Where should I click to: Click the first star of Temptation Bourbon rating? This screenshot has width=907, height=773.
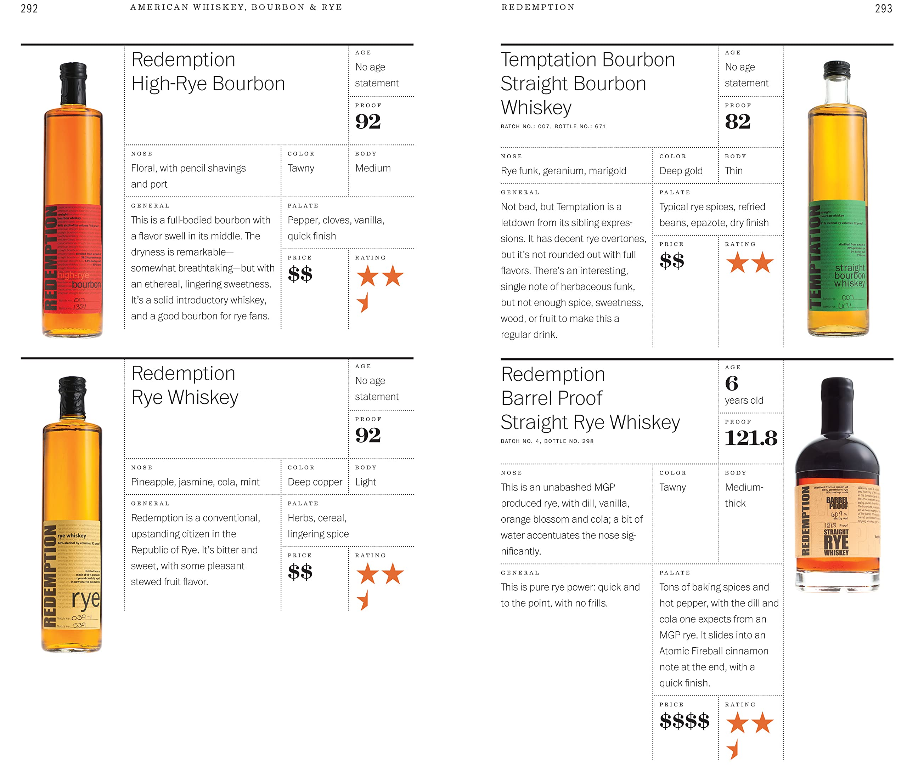738,262
